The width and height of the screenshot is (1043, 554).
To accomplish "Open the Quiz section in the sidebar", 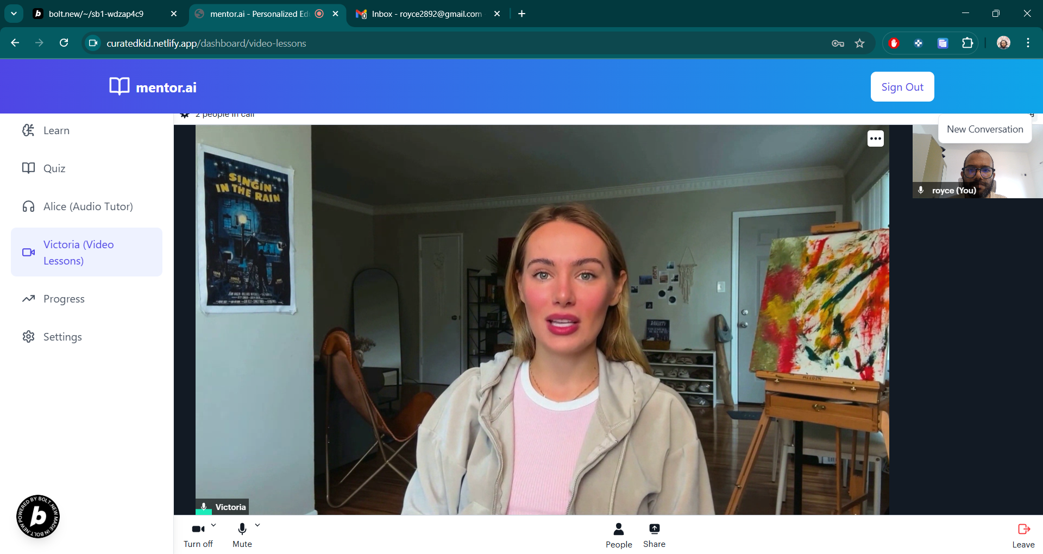I will pos(86,168).
